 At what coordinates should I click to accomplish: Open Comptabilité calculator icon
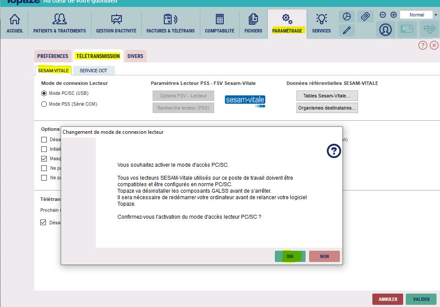pos(219,19)
